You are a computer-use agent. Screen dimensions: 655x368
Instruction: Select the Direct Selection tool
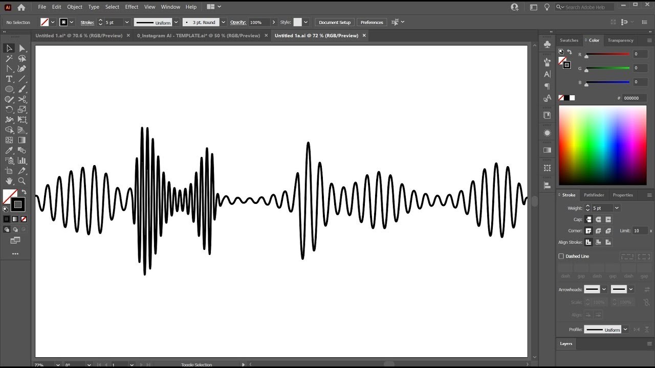click(22, 48)
